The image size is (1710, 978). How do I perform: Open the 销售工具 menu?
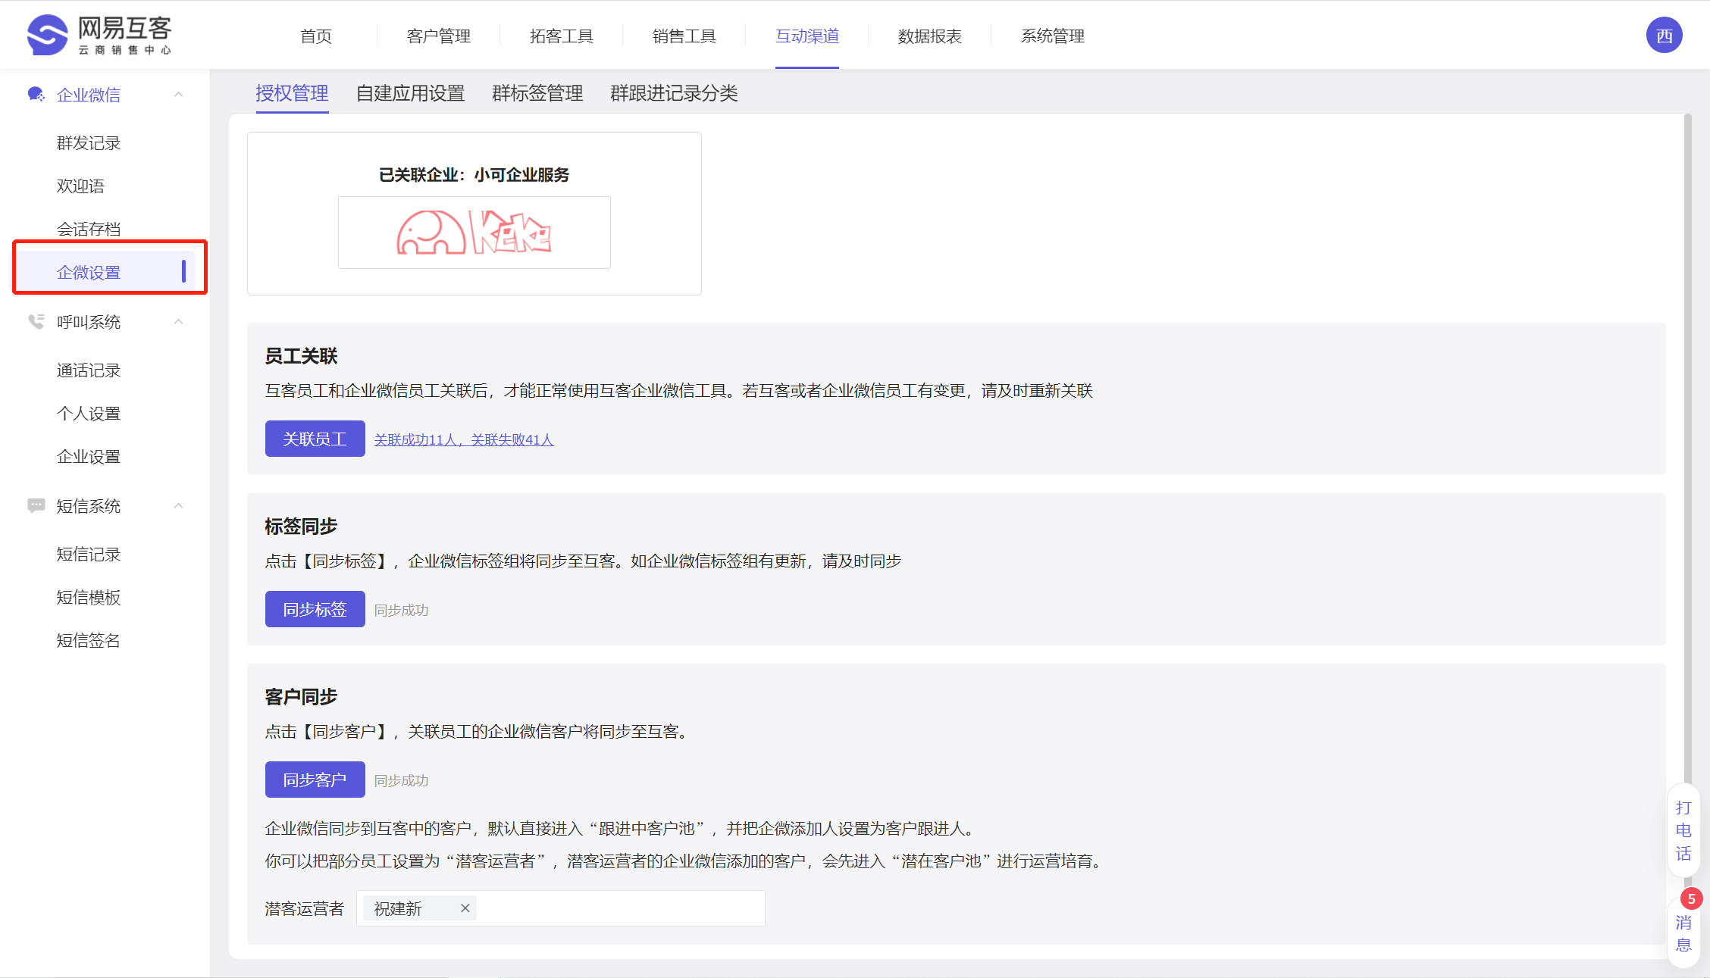tap(684, 36)
